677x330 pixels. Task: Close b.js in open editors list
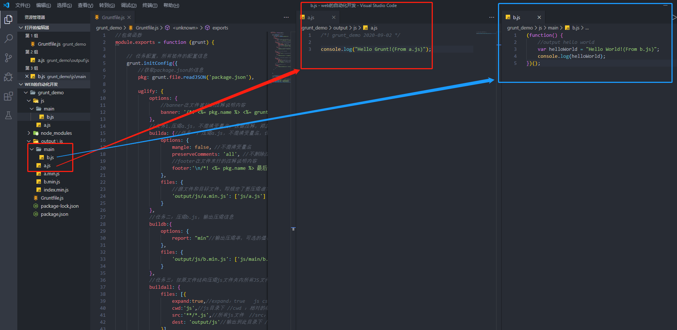pyautogui.click(x=27, y=76)
